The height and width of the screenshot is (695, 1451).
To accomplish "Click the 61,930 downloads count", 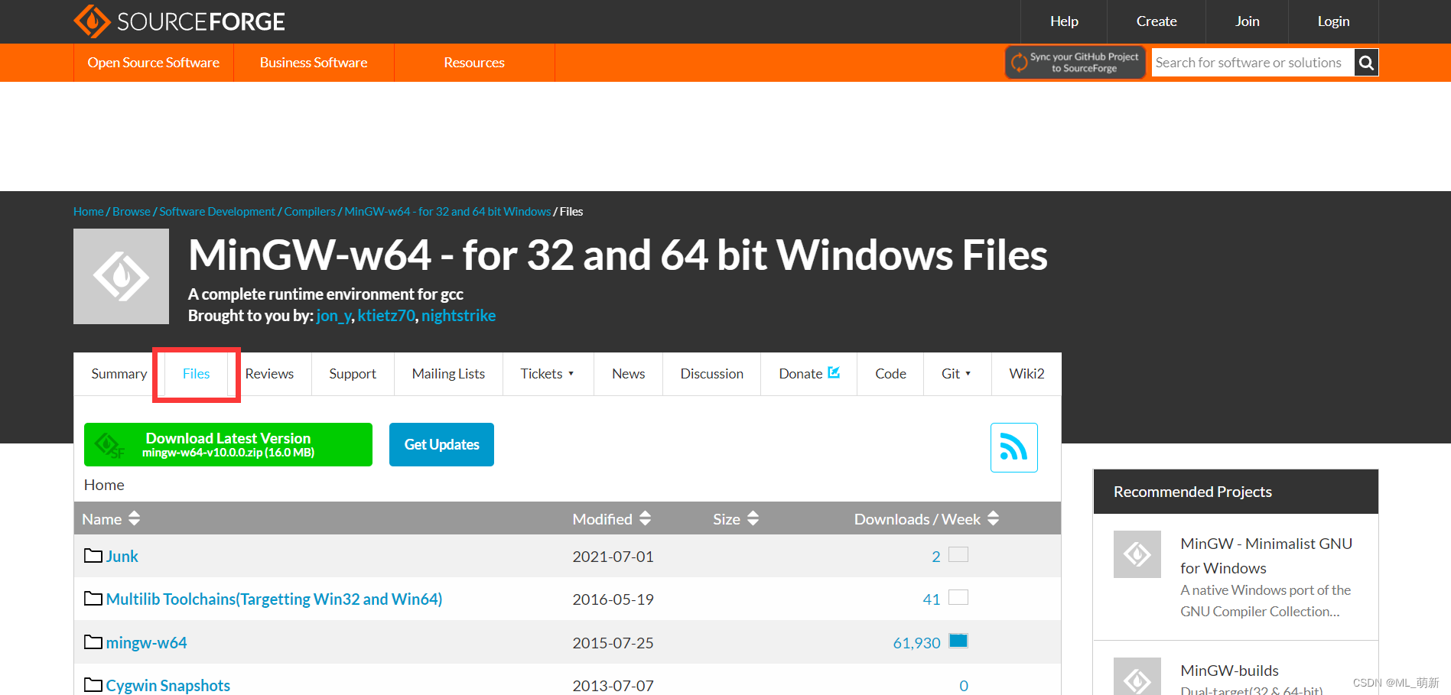I will (916, 643).
